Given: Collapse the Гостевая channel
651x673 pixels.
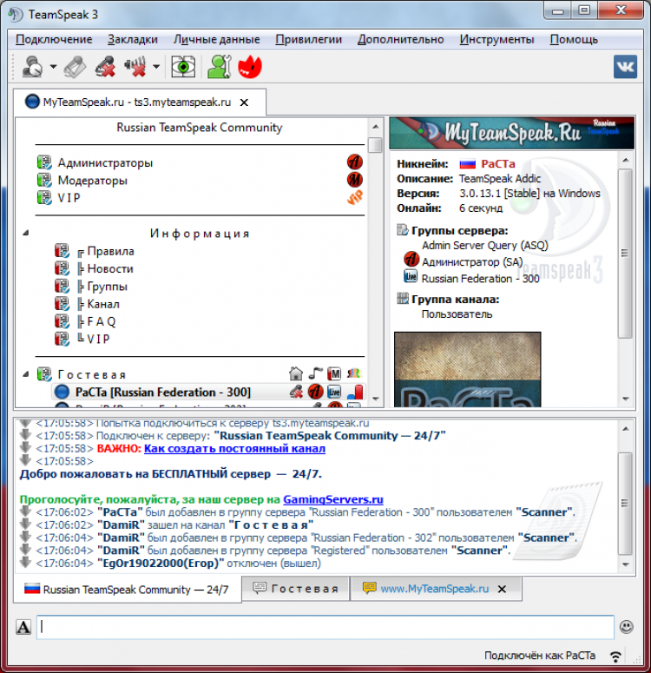Looking at the screenshot, I should pyautogui.click(x=26, y=374).
